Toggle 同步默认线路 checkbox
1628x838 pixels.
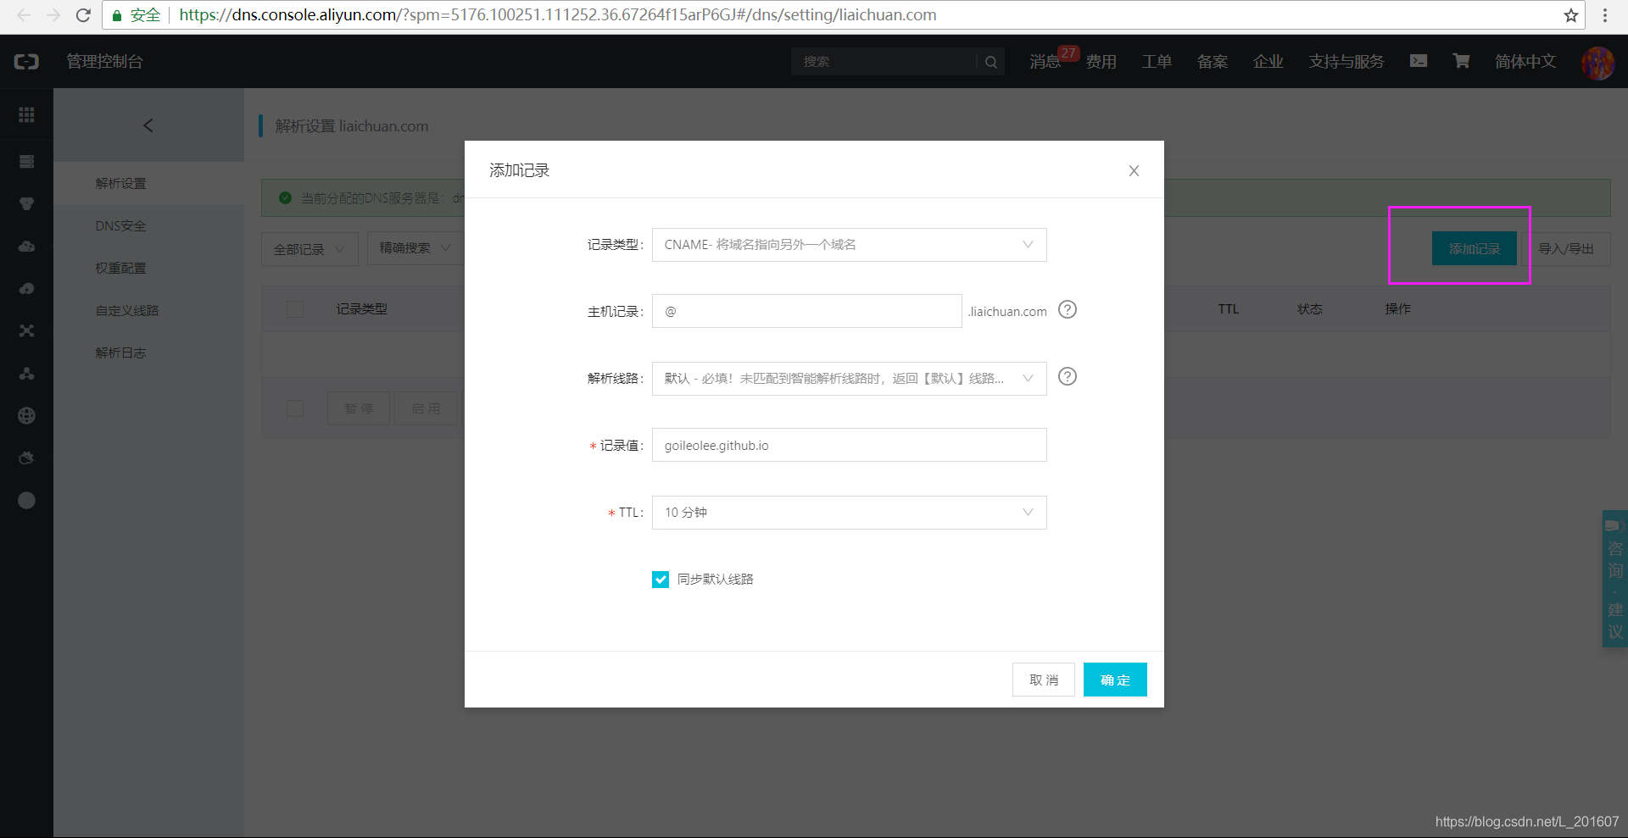tap(661, 580)
